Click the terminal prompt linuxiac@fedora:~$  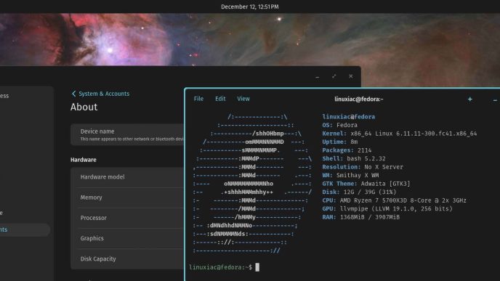[221, 267]
